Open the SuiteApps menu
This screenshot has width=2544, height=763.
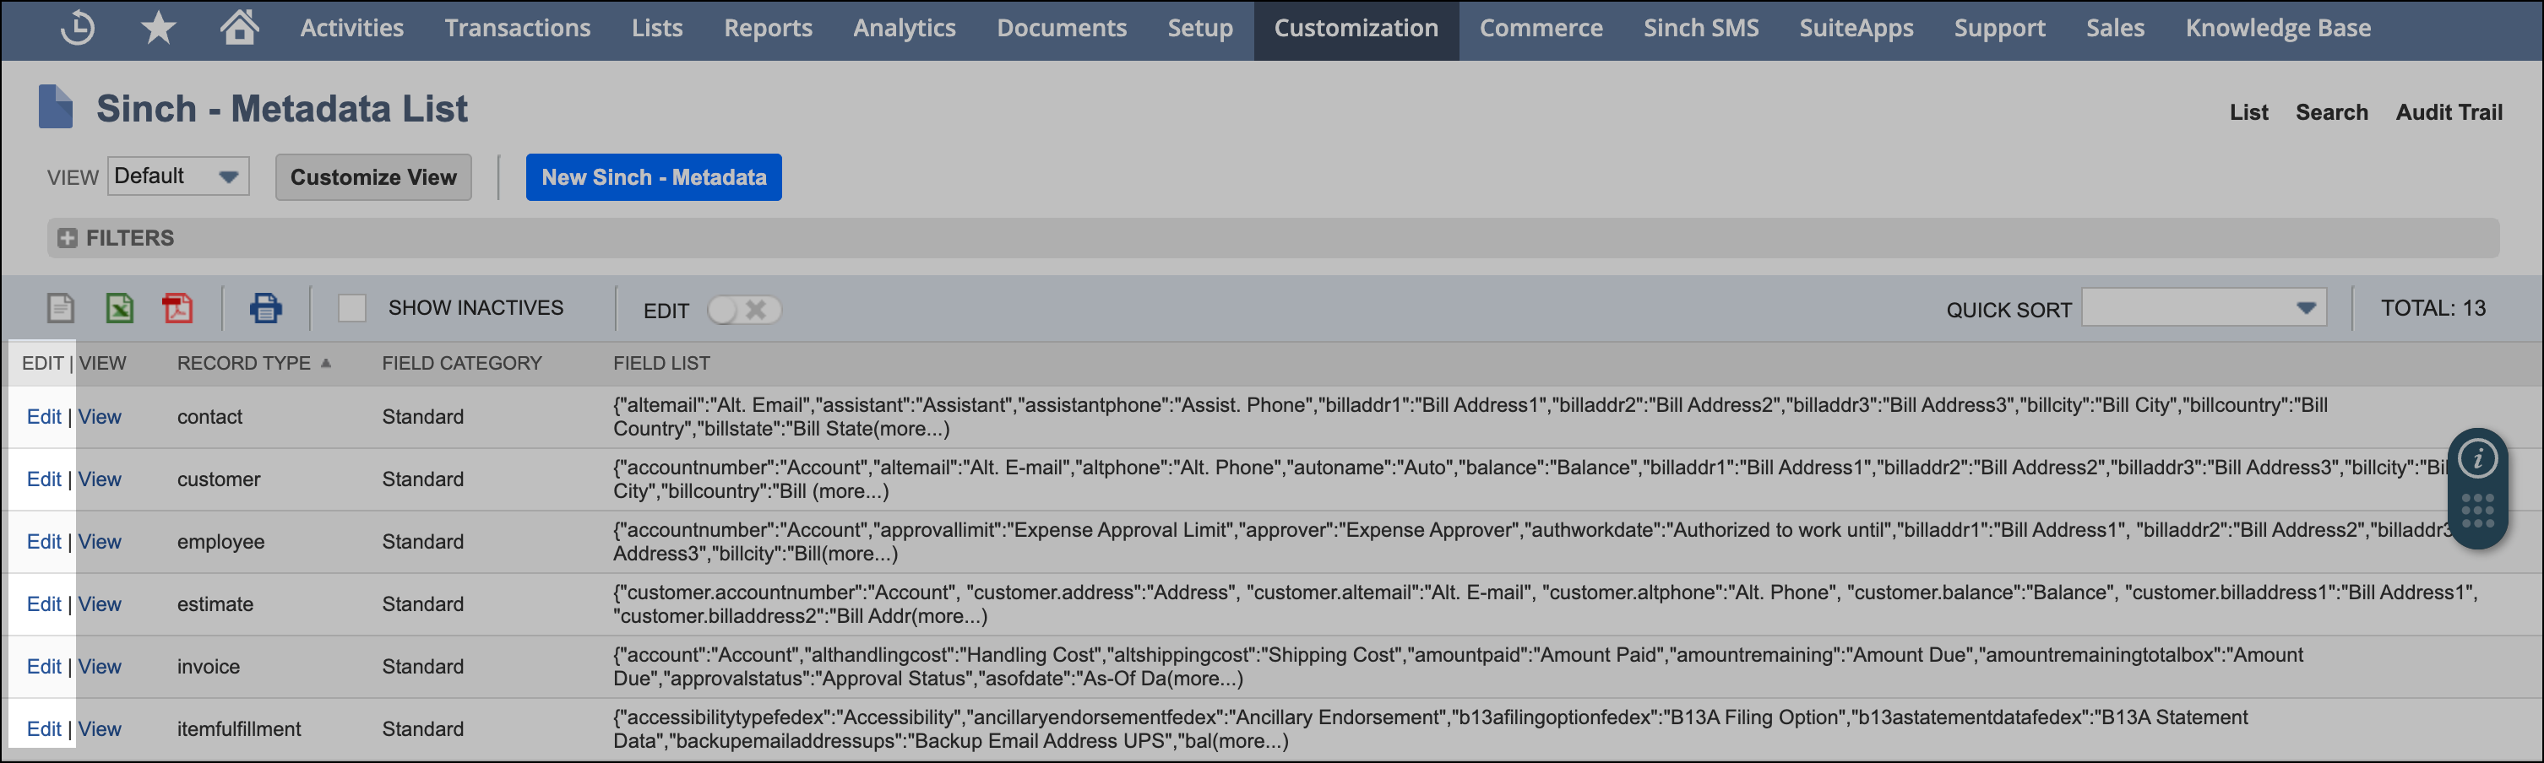coord(1856,28)
